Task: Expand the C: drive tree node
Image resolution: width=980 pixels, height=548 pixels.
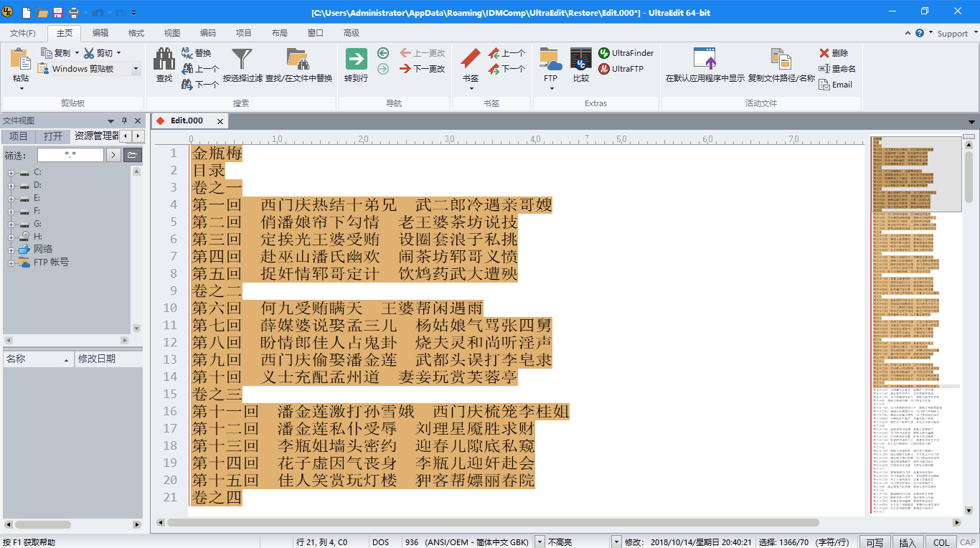Action: tap(11, 172)
